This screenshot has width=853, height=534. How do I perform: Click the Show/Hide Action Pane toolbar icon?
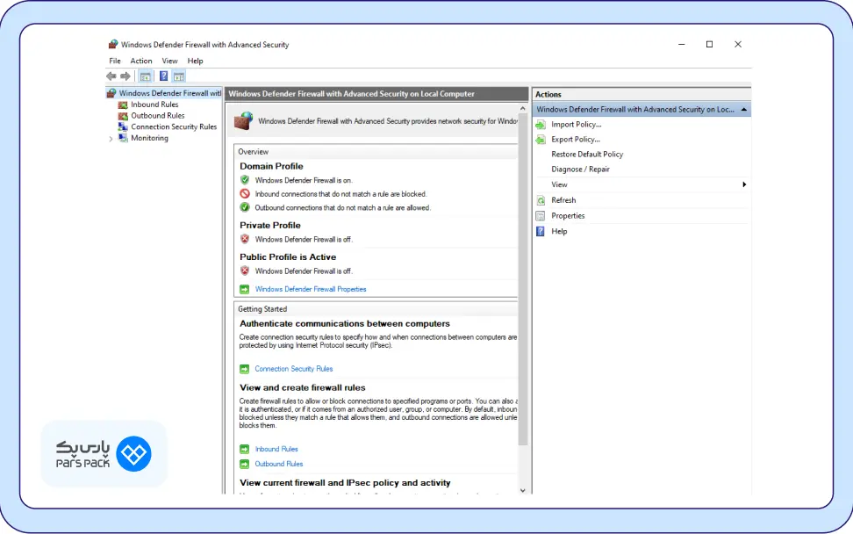179,76
